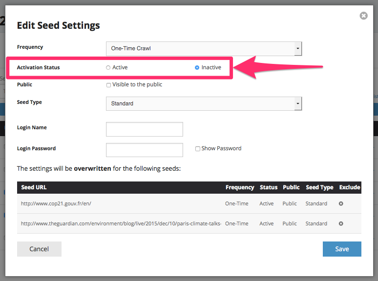Screen dimensions: 378x281
Task: Click the Exclude column header
Action: pos(349,187)
